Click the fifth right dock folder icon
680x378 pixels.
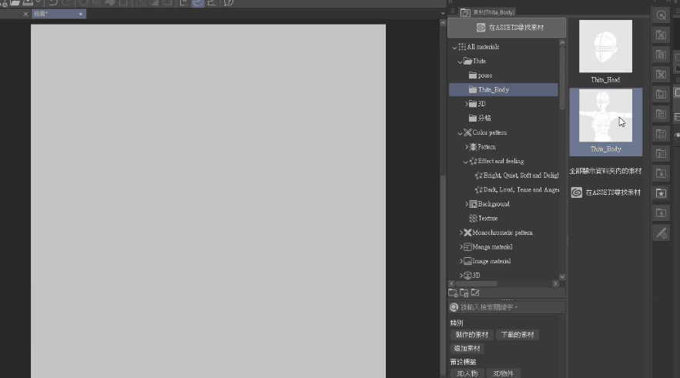coord(661,94)
